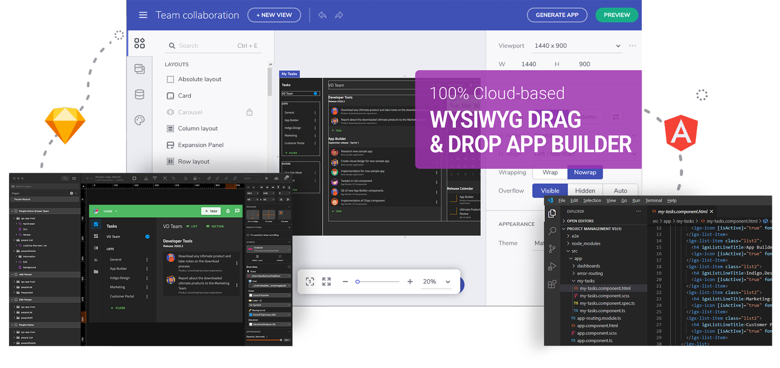Screen dimensions: 780x368
Task: Click the fullscreen expand icon in the zoom bar
Action: coord(327,282)
